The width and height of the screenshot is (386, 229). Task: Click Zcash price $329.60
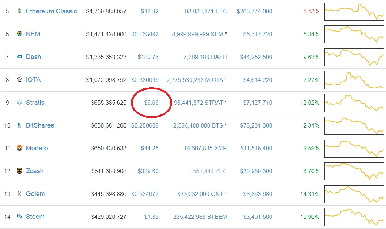pyautogui.click(x=148, y=171)
